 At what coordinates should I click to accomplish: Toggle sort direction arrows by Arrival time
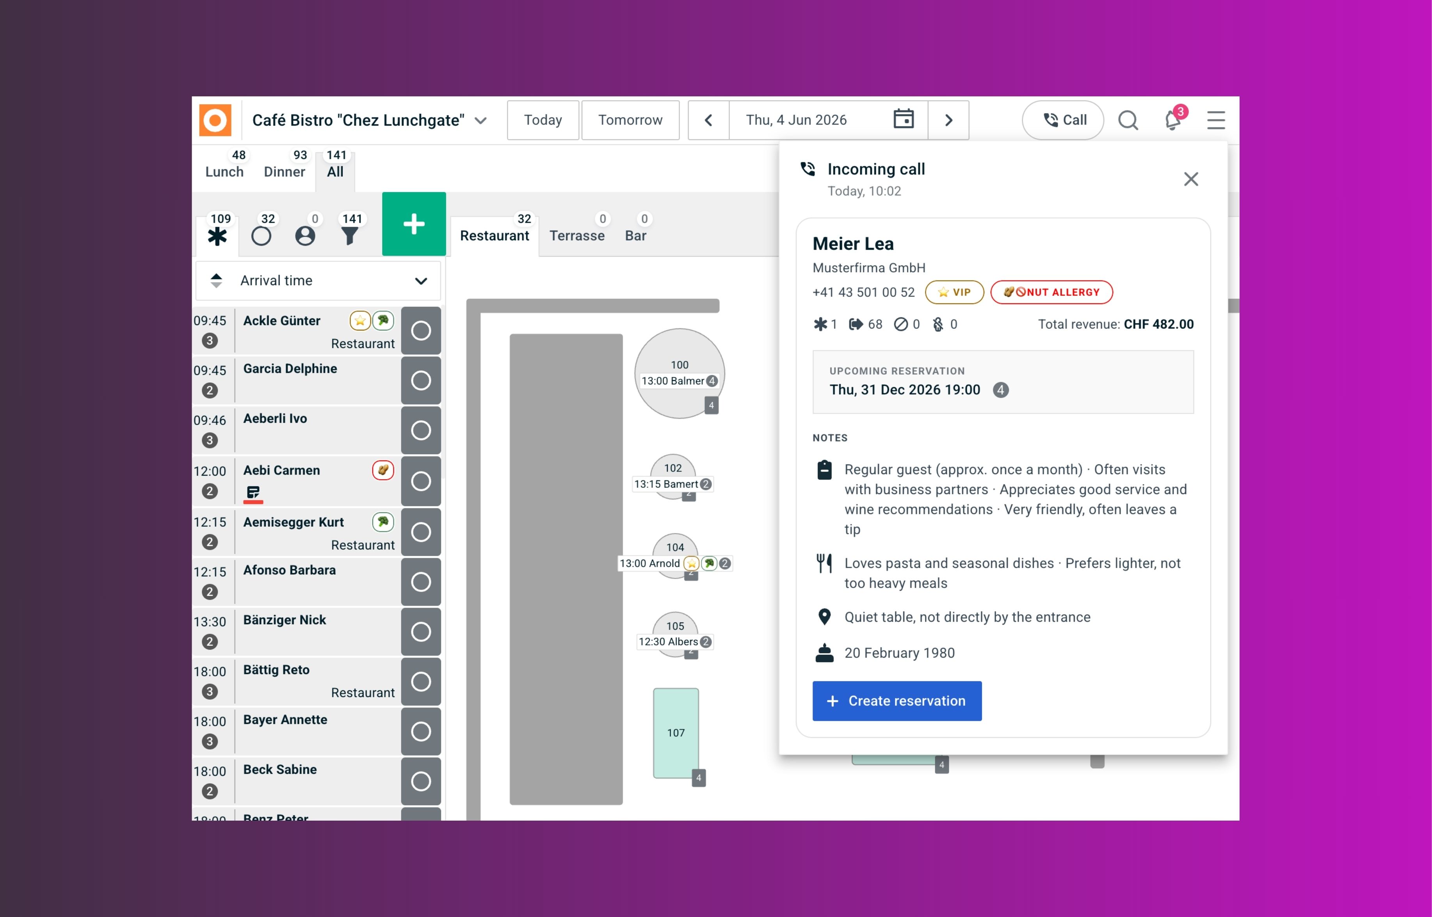coord(217,281)
